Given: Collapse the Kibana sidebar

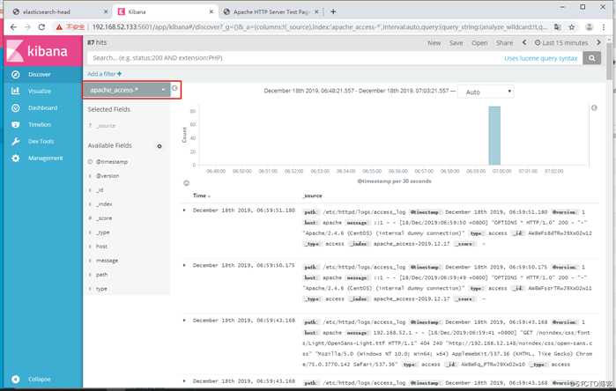Looking at the screenshot, I should click(40, 380).
